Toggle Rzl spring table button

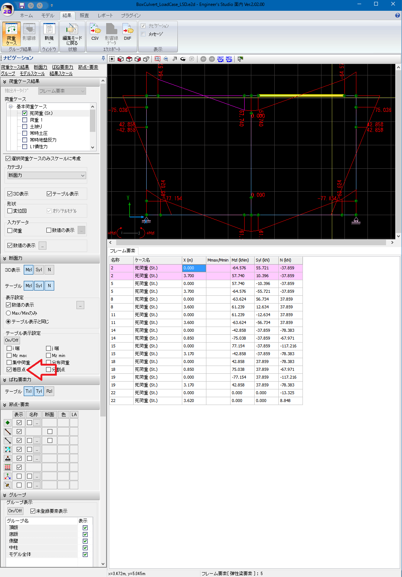49,391
